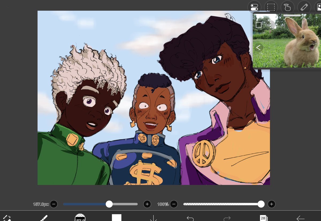Open the material image icon in top toolbar

(x=318, y=7)
